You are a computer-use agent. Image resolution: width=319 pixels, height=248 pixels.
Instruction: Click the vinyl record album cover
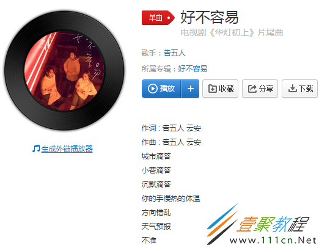tap(64, 71)
